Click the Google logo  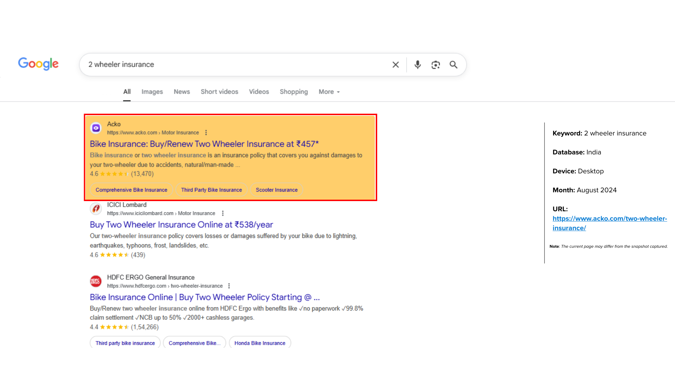38,64
